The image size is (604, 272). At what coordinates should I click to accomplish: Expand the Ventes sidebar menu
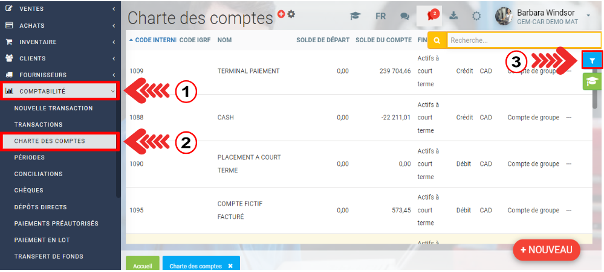point(59,9)
